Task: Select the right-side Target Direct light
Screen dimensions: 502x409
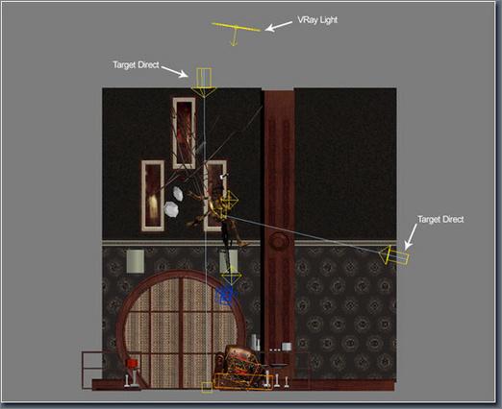Action: coord(394,255)
